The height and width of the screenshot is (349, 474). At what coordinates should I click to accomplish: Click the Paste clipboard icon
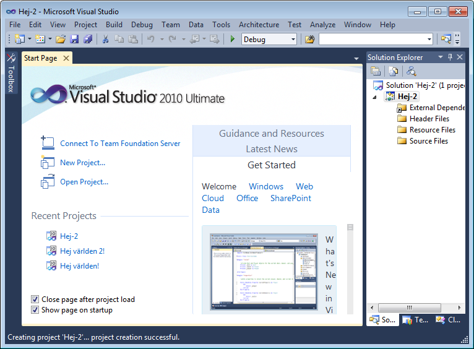point(133,39)
